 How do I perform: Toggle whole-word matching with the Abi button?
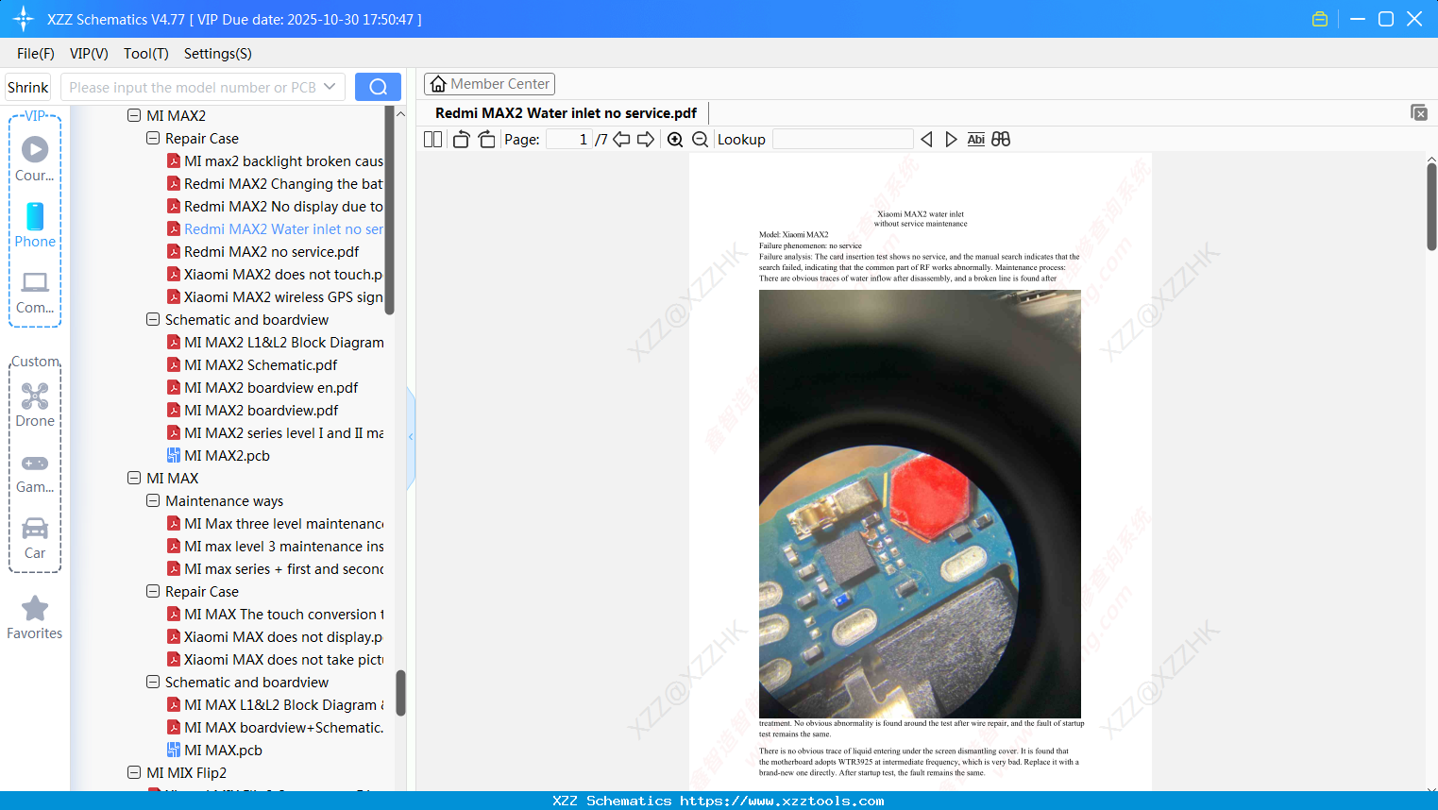click(x=975, y=139)
